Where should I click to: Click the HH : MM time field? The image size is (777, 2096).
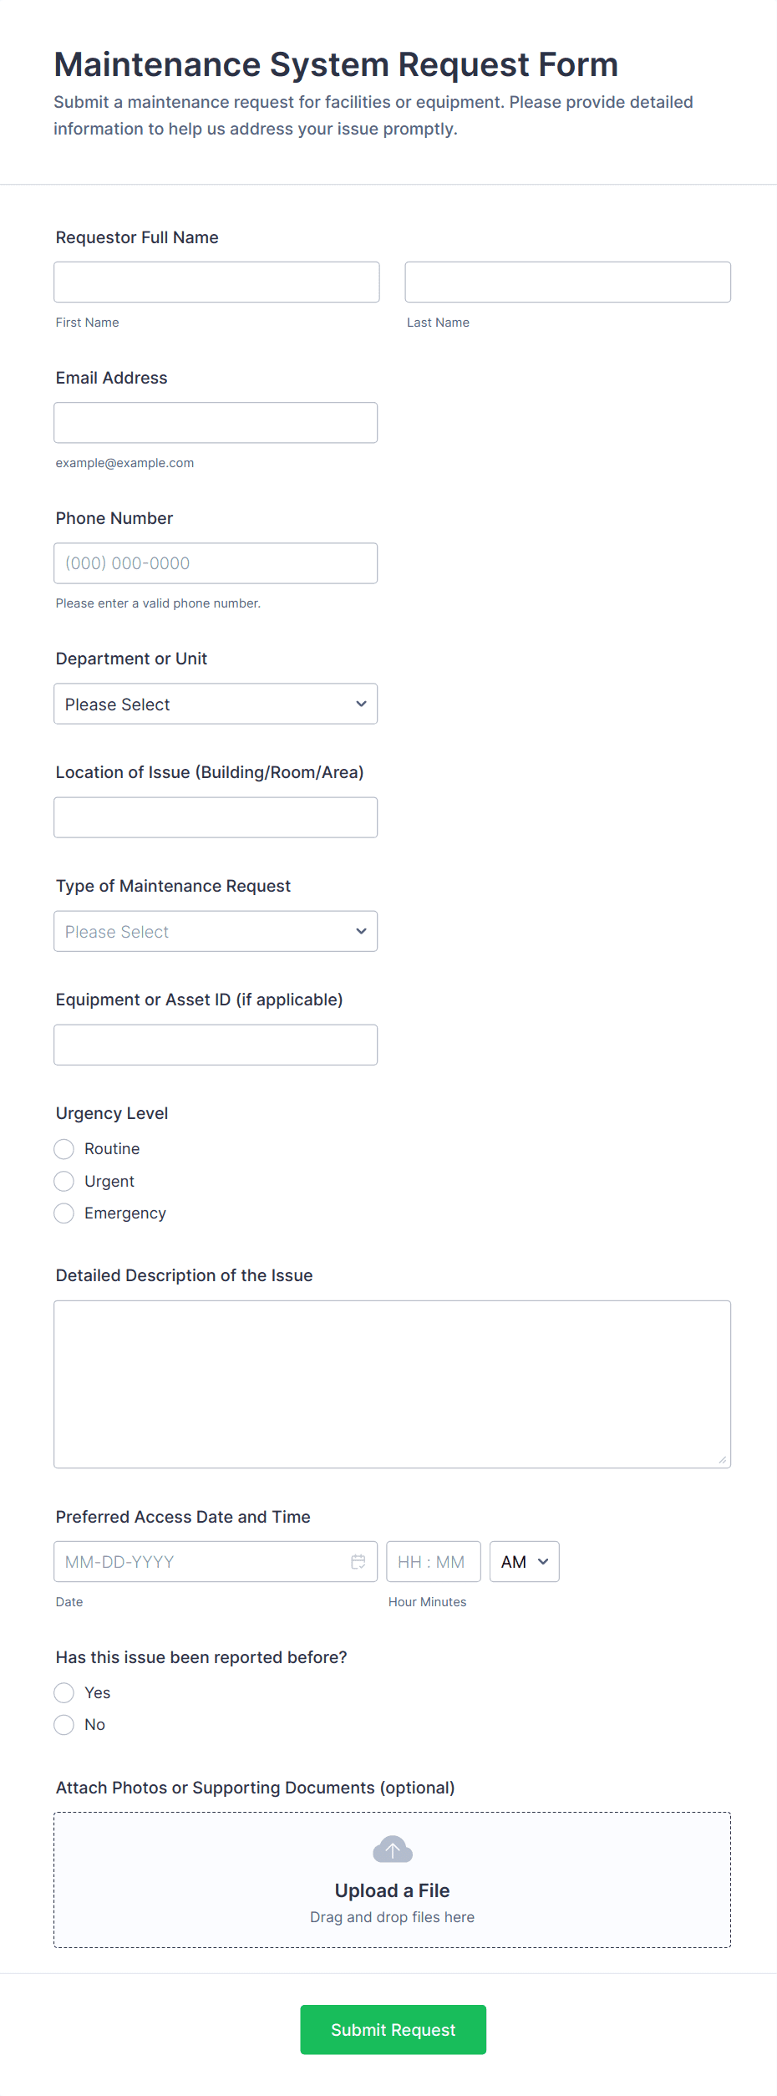433,1561
